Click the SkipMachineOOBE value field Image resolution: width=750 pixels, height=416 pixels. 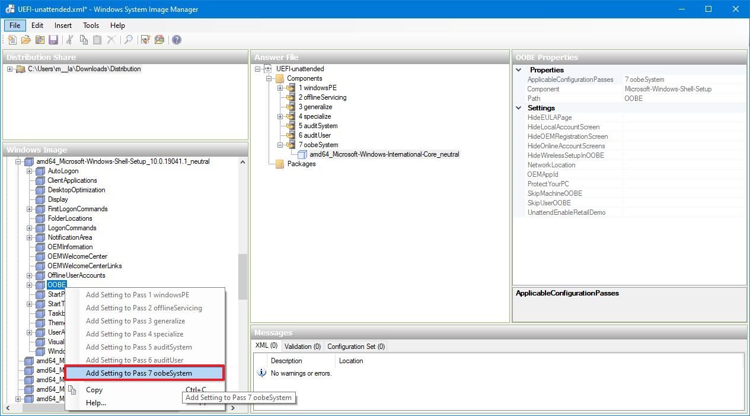pos(684,193)
